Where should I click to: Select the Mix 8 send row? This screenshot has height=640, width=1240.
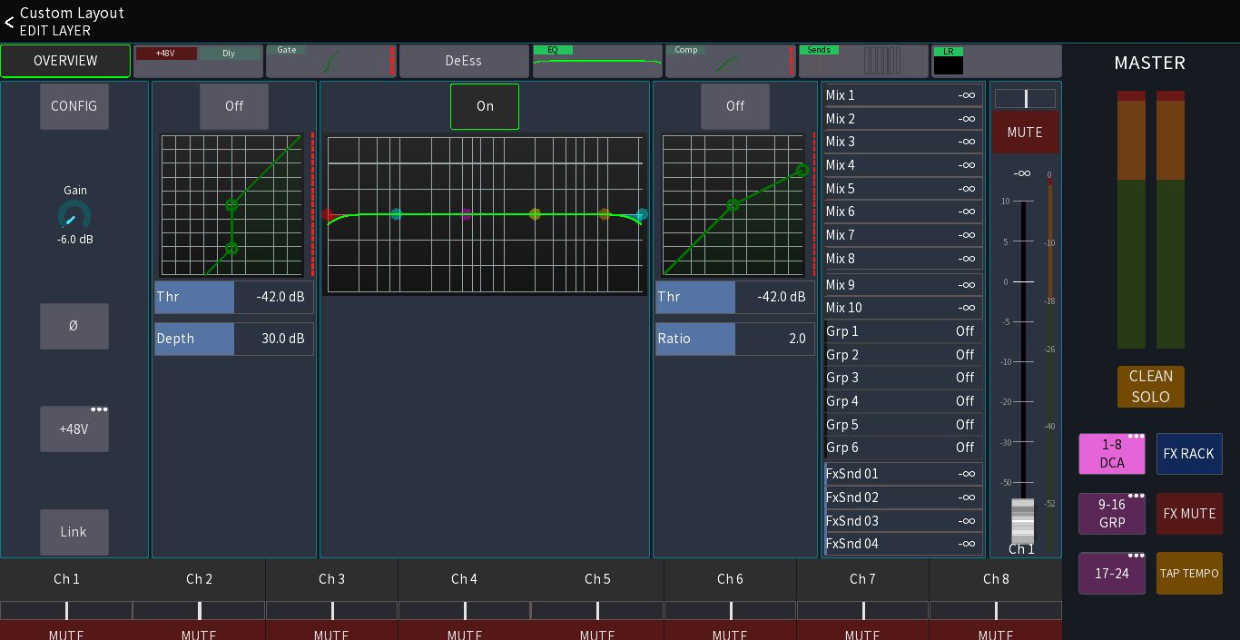(x=902, y=259)
